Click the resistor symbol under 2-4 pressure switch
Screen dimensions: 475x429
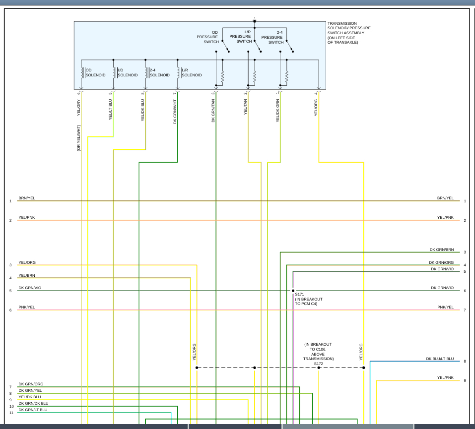287,77
